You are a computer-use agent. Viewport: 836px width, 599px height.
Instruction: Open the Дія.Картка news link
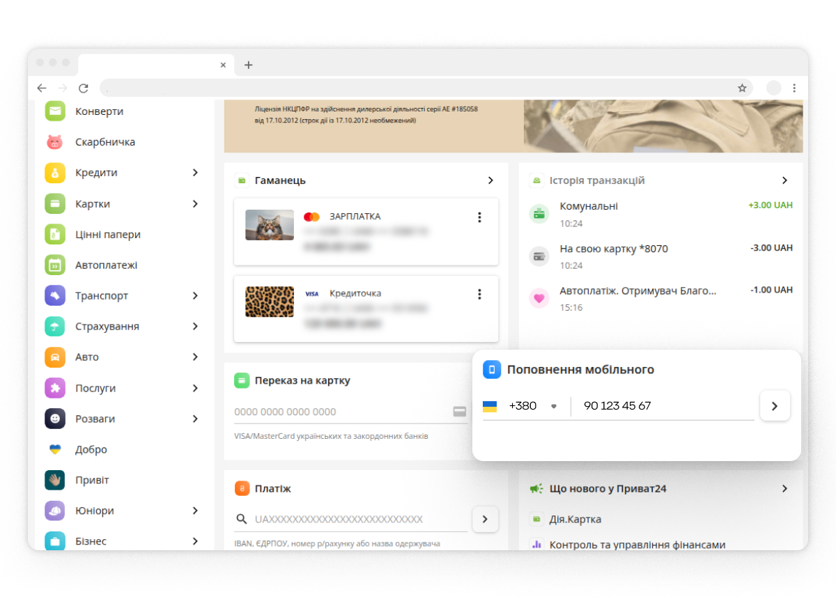(575, 520)
